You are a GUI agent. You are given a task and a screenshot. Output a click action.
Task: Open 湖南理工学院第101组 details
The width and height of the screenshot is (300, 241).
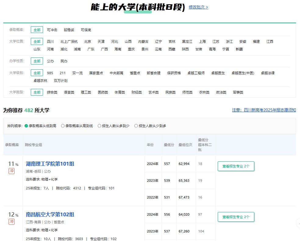tap(50, 164)
